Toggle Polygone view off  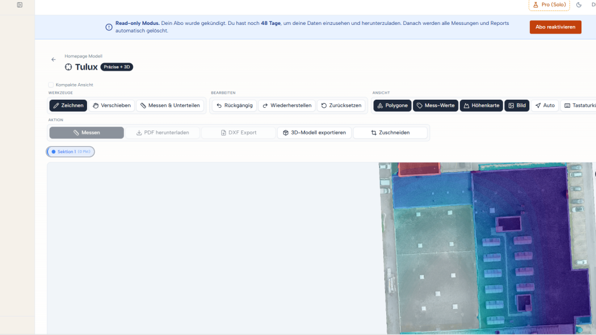click(393, 105)
